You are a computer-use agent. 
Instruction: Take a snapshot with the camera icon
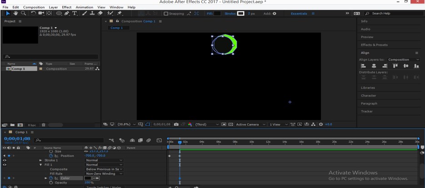176,125
